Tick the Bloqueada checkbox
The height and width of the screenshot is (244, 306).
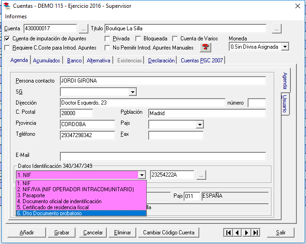pos(138,39)
